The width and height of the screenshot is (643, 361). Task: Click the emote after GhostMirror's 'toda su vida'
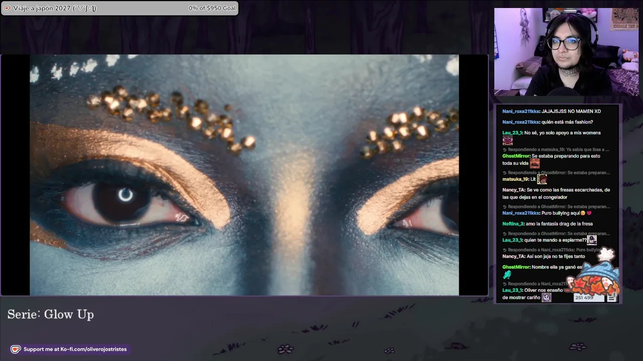(x=534, y=163)
